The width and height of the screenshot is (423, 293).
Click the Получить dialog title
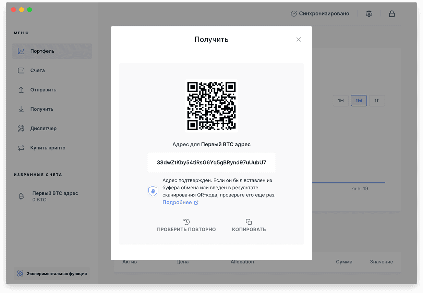tap(211, 40)
